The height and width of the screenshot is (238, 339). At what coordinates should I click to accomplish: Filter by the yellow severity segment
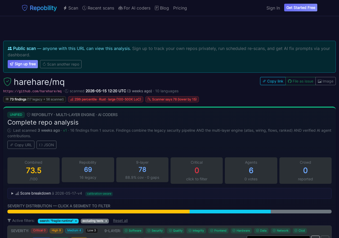point(99,212)
